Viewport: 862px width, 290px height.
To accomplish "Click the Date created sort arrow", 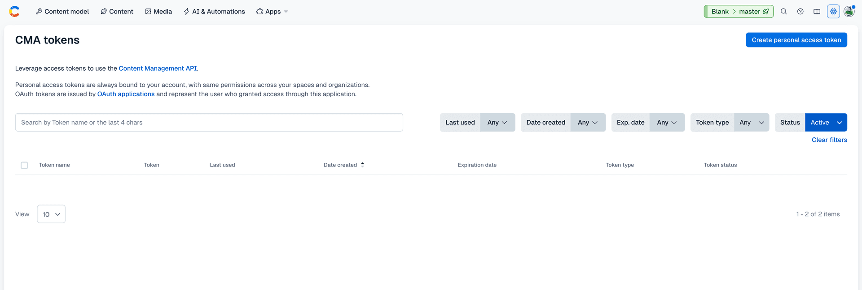I will pyautogui.click(x=362, y=165).
